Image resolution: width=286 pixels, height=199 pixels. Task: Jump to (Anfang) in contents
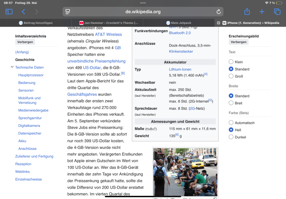(22, 52)
